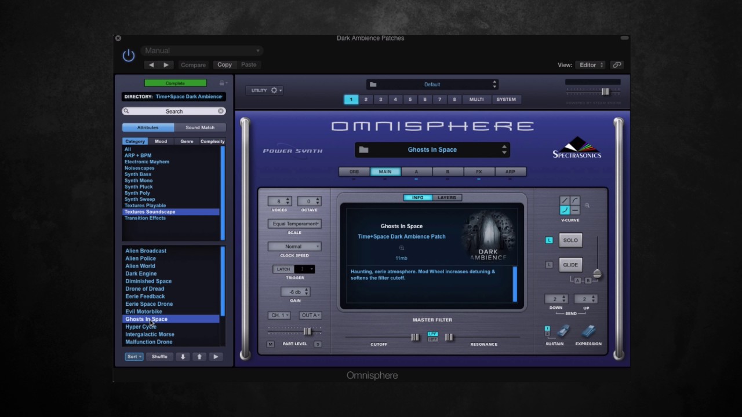Select part 5 button
Image resolution: width=742 pixels, height=417 pixels.
coord(410,100)
